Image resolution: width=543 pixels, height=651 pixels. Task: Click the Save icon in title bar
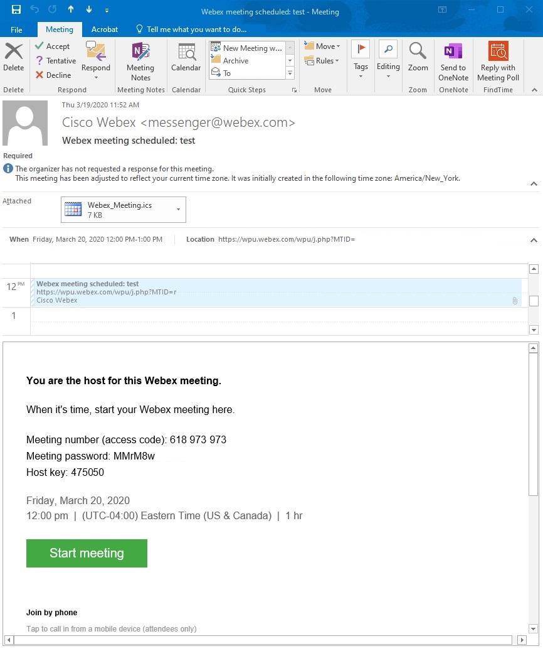pos(16,10)
